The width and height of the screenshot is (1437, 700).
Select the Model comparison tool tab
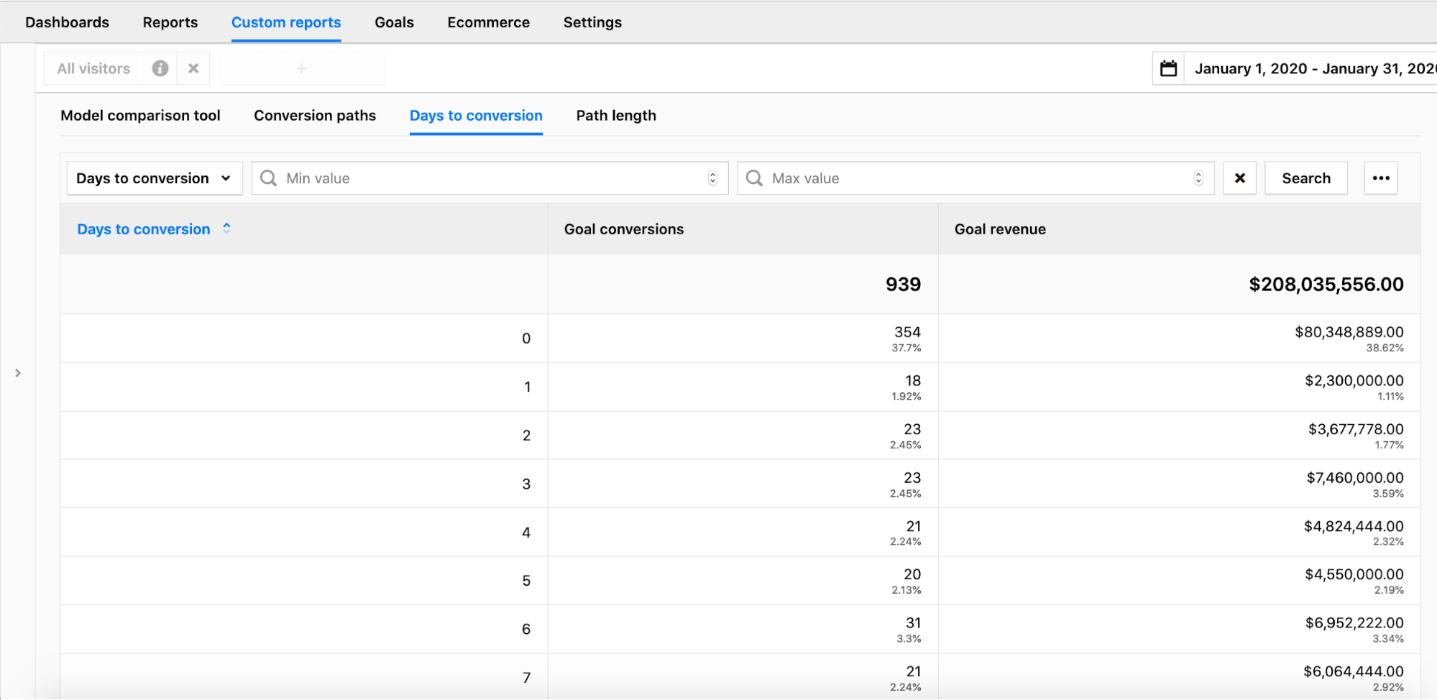(140, 116)
